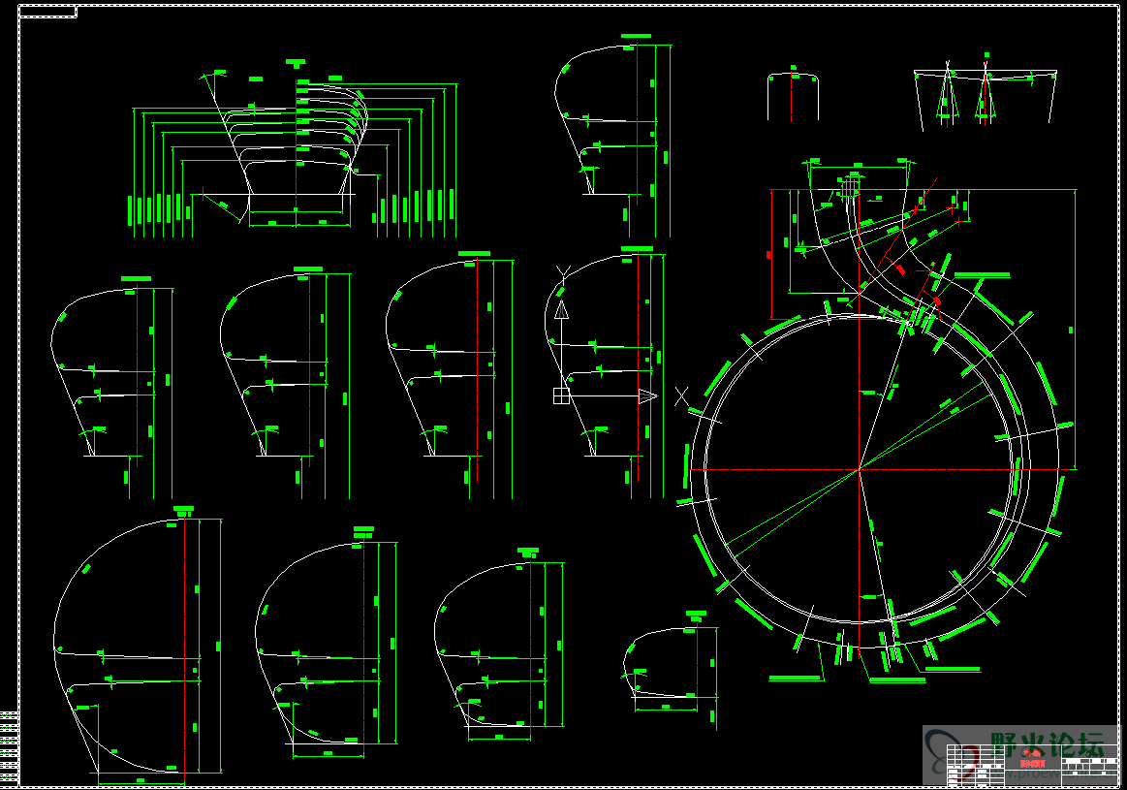Click the small rectangle at sheet's upper-left corner
This screenshot has width=1127, height=790.
[x=47, y=12]
